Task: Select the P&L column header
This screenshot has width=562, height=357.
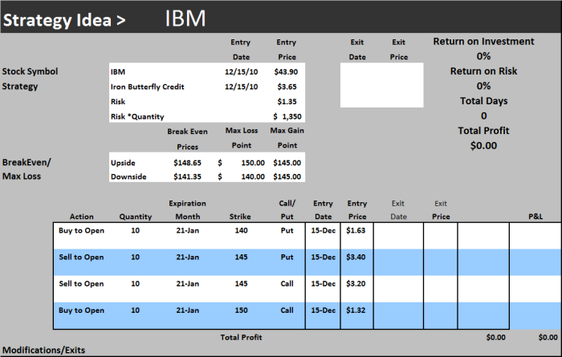Action: 536,217
